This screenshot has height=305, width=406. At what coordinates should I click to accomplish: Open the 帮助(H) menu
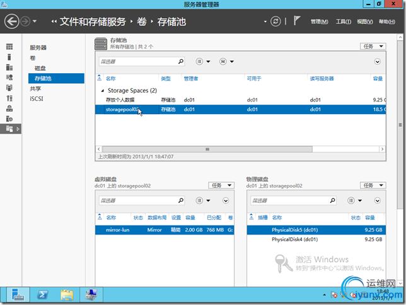pos(387,22)
